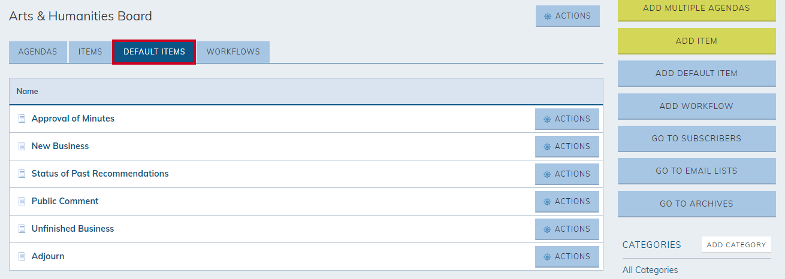Click document icon beside New Business
Image resolution: width=785 pixels, height=279 pixels.
tap(22, 146)
